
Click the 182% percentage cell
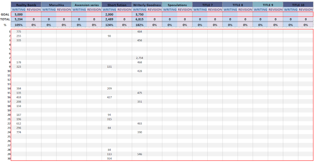(140, 25)
